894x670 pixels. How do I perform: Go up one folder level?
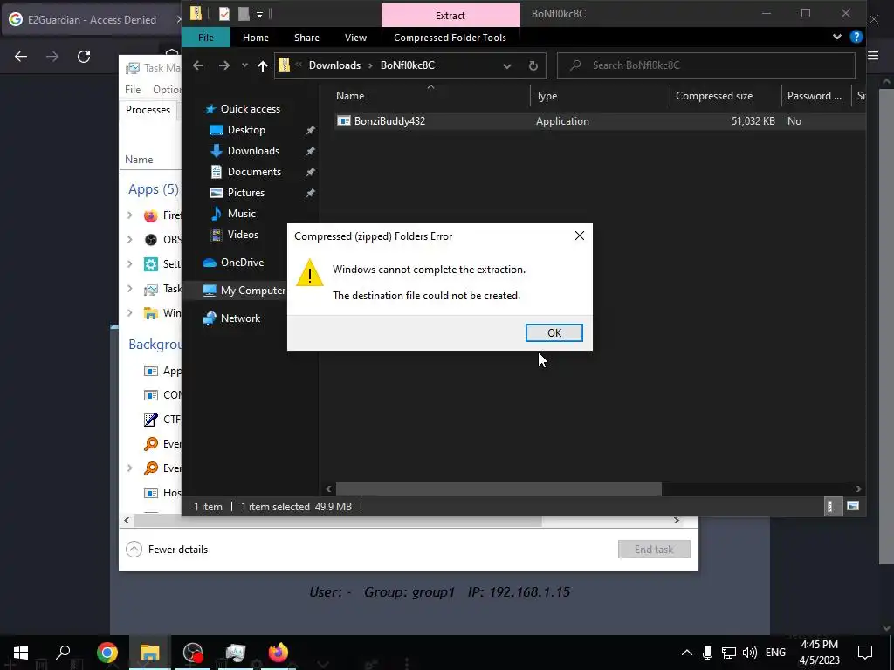click(262, 65)
